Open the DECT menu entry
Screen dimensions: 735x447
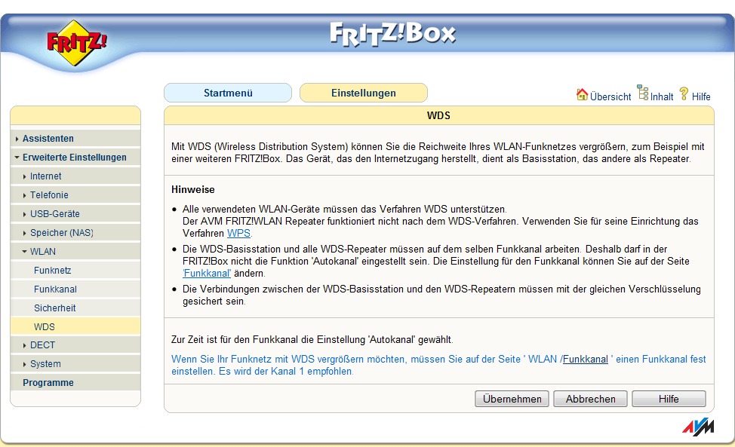point(43,345)
